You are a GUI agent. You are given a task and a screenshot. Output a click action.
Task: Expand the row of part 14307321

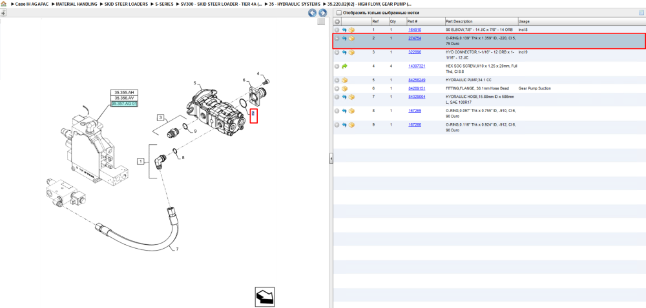click(x=337, y=66)
